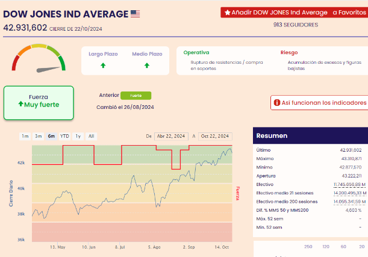
Task: Click the green 'Fuerte' previous strength badge
Action: (x=136, y=96)
